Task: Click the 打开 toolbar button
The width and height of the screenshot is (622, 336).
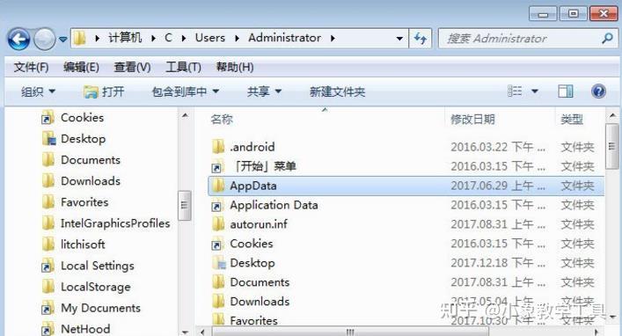Action: tap(104, 91)
